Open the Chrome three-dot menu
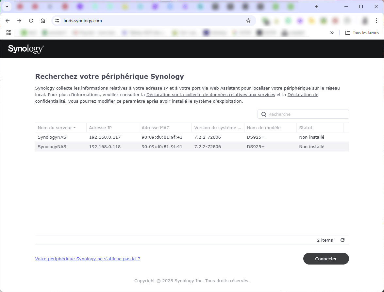The image size is (384, 292). pyautogui.click(x=376, y=21)
